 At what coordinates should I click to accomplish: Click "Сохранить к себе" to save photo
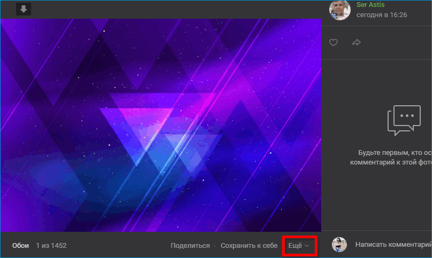(249, 246)
